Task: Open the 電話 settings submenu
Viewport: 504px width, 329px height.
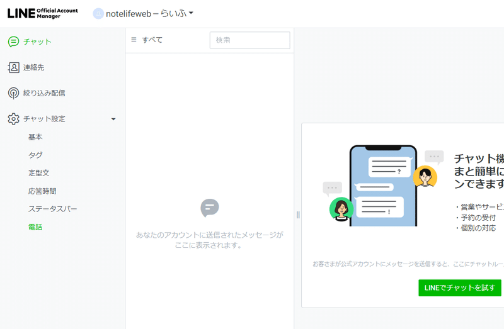Action: pyautogui.click(x=35, y=227)
